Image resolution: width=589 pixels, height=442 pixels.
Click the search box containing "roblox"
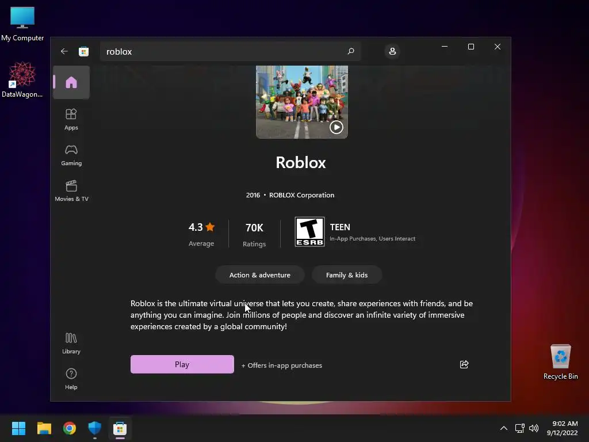230,51
